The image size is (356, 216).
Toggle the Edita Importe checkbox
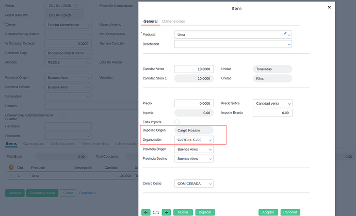pyautogui.click(x=177, y=122)
